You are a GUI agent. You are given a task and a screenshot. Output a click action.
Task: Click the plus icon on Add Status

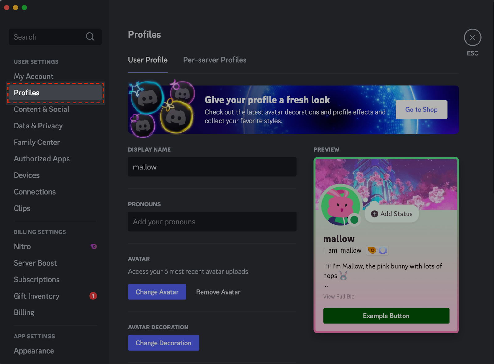pos(375,214)
